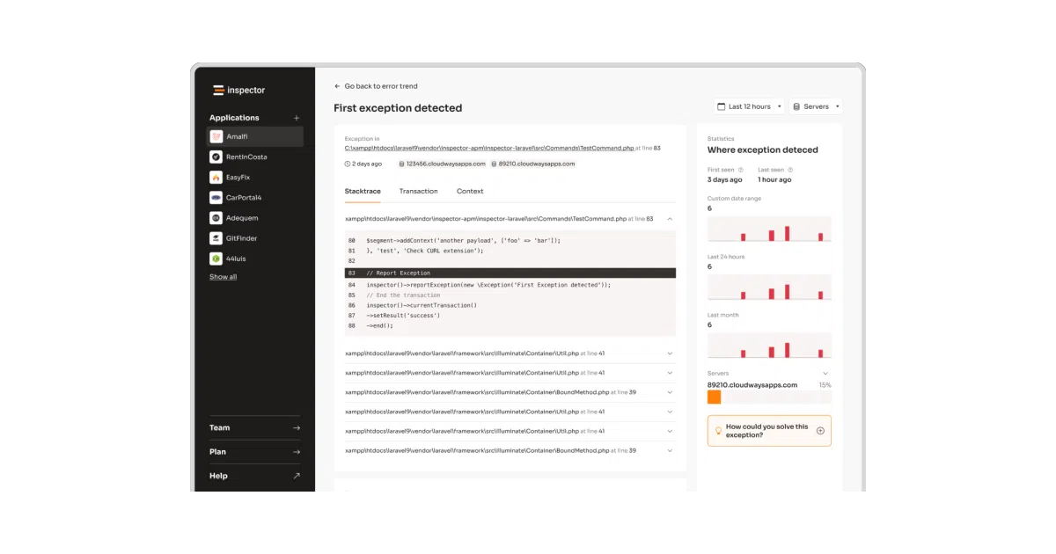
Task: Open the Plan menu item
Action: pyautogui.click(x=254, y=452)
